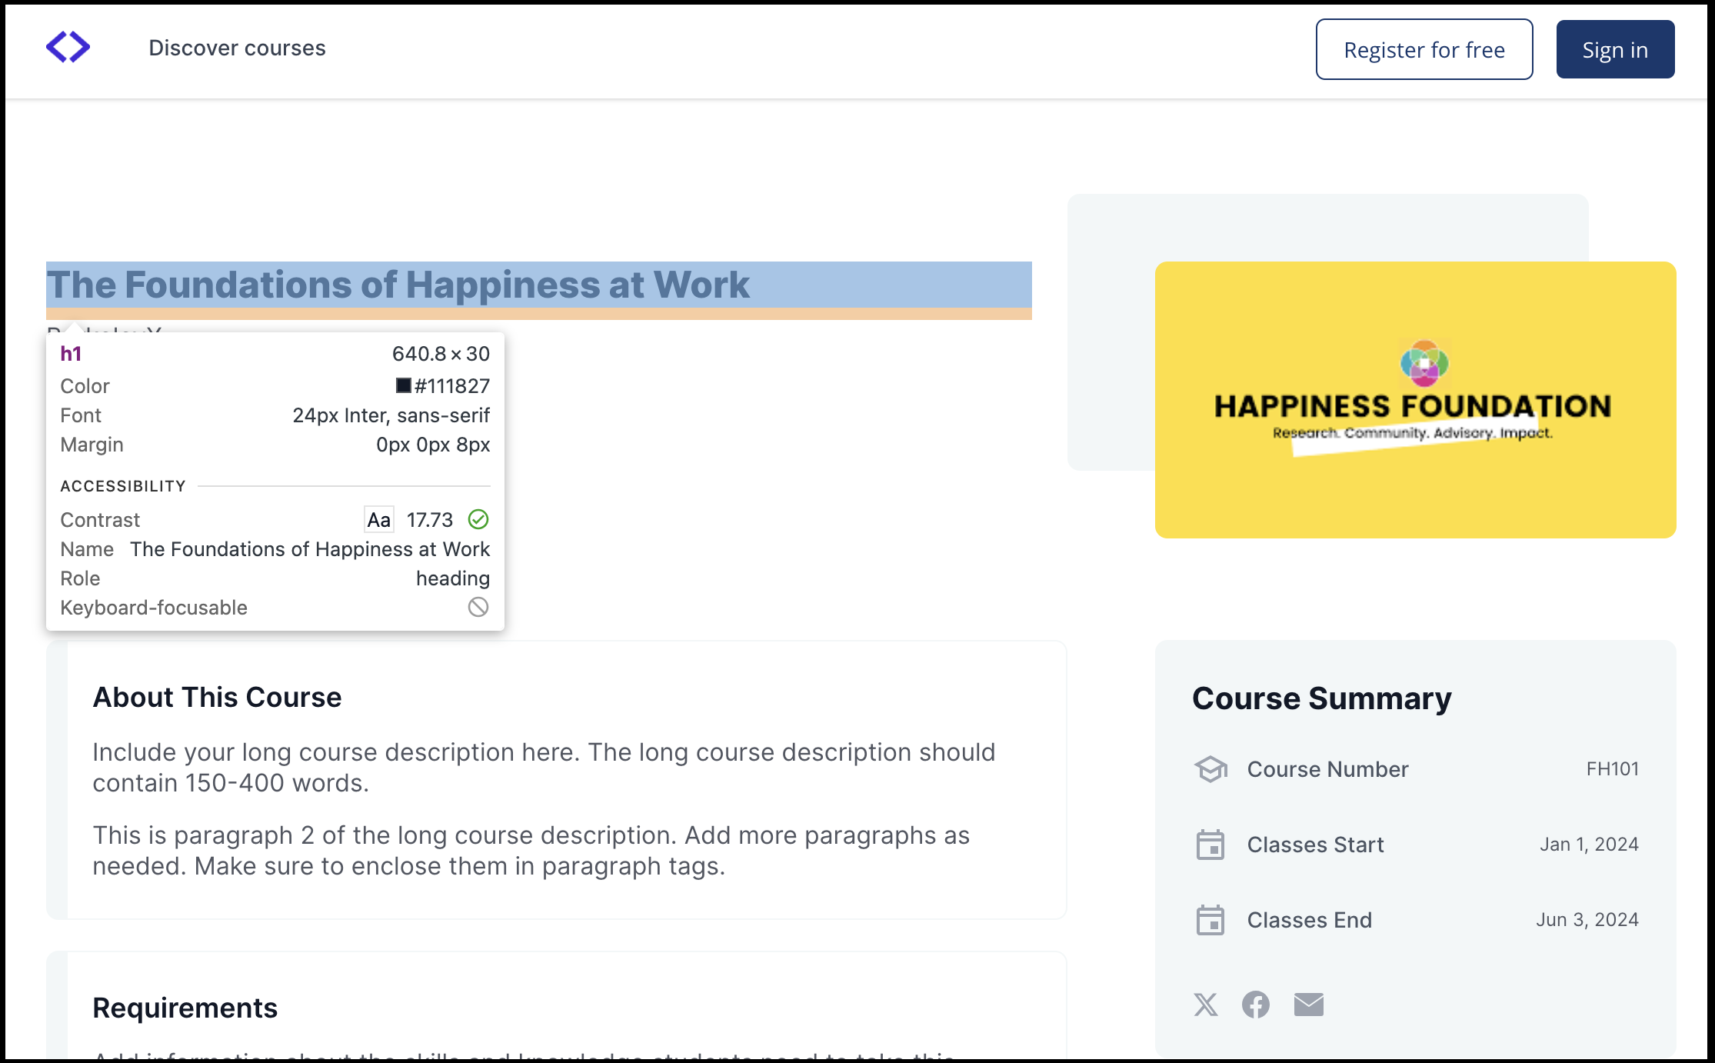The width and height of the screenshot is (1715, 1063).
Task: Click the ACCESSIBILITY section label
Action: [123, 486]
